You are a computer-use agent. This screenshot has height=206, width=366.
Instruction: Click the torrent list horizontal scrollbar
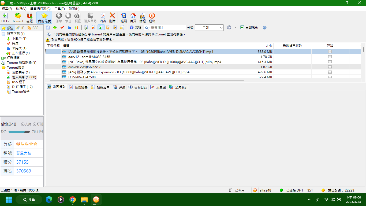pos(147,80)
